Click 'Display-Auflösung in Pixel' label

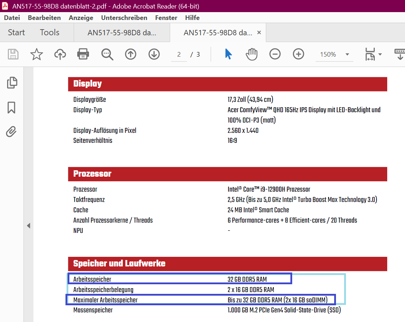point(105,130)
